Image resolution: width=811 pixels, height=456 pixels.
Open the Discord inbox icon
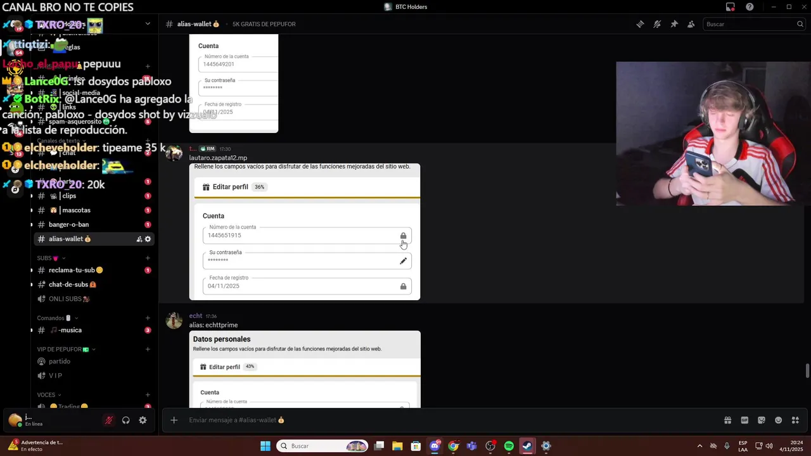(x=731, y=7)
